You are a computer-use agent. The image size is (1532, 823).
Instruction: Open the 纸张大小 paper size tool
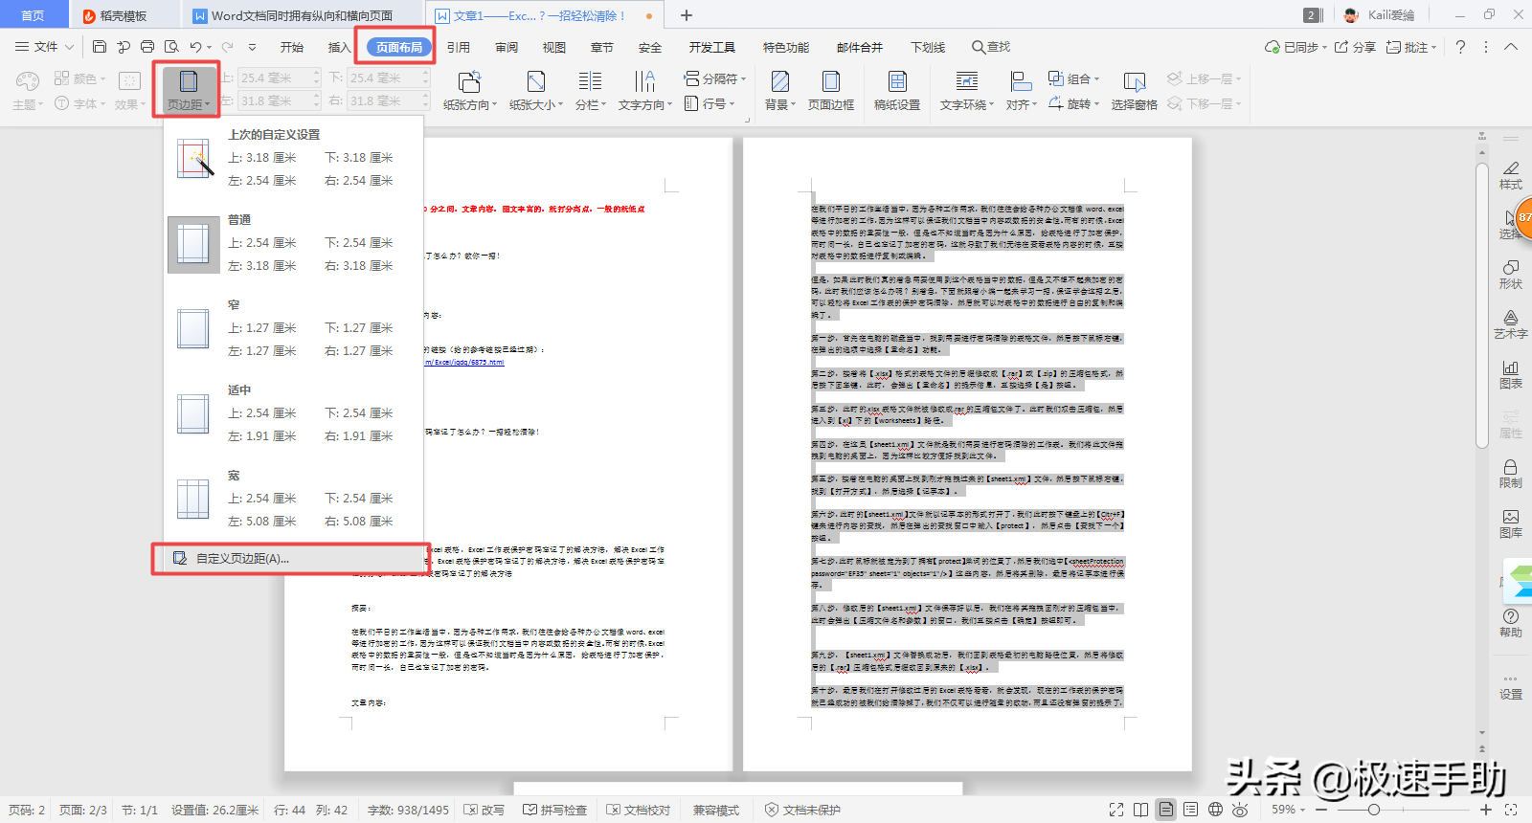536,91
